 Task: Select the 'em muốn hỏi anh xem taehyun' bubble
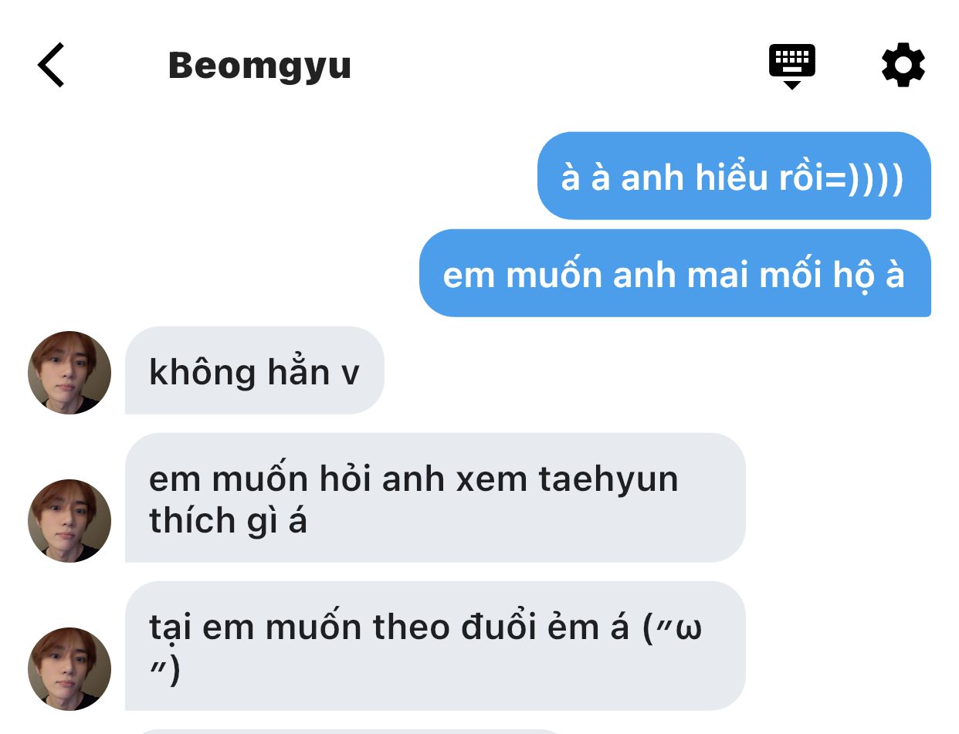(x=435, y=498)
